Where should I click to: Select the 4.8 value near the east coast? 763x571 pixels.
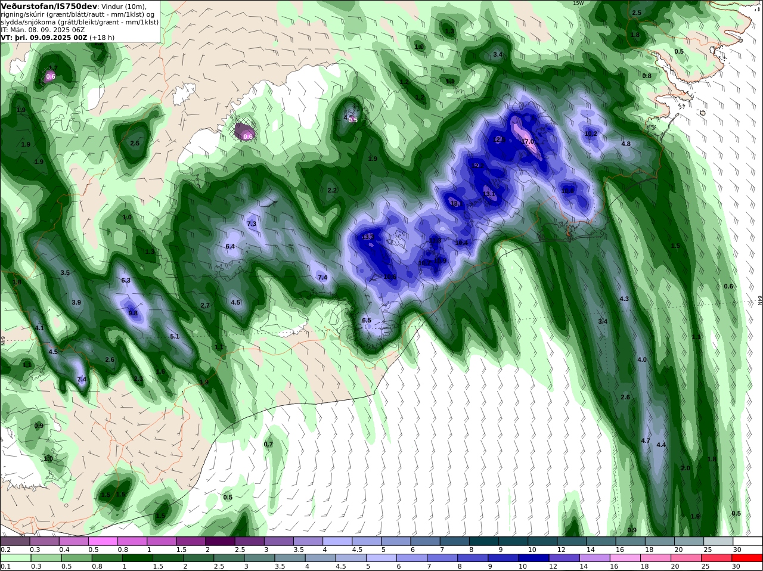click(626, 144)
